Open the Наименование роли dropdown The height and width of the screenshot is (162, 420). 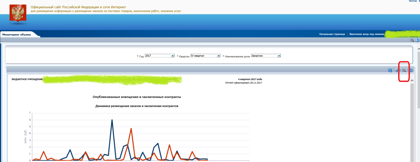point(279,56)
